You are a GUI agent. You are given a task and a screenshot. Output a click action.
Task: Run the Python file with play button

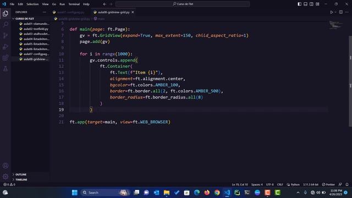332,12
